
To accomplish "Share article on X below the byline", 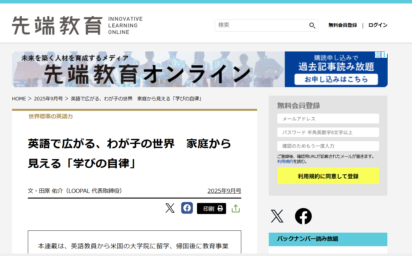I will (170, 208).
